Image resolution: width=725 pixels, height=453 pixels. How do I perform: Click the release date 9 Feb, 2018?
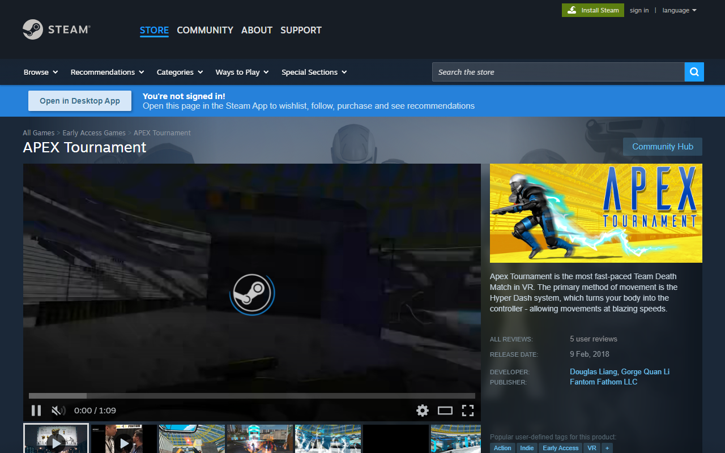(x=590, y=354)
